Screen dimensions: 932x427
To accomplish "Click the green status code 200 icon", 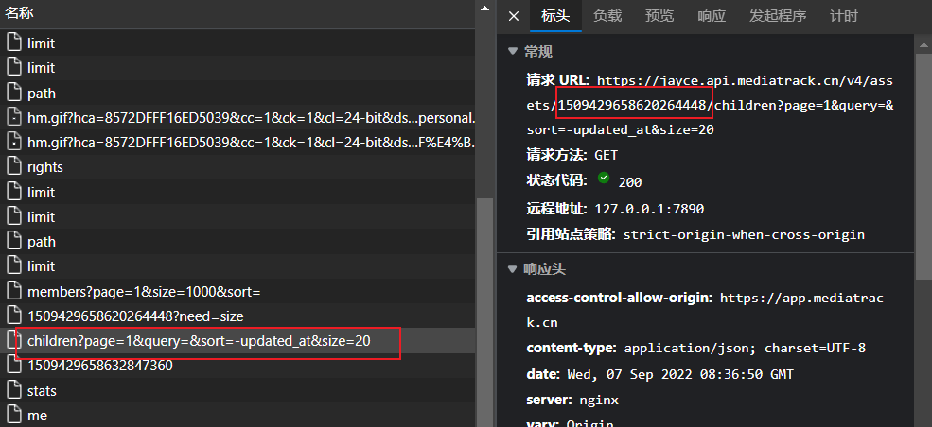I will (x=604, y=179).
